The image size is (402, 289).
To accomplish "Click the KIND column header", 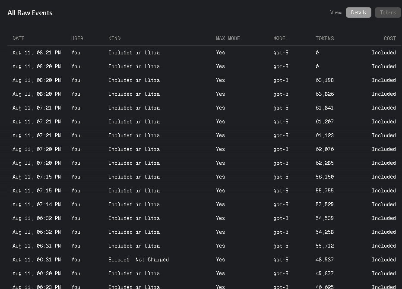I will [114, 38].
